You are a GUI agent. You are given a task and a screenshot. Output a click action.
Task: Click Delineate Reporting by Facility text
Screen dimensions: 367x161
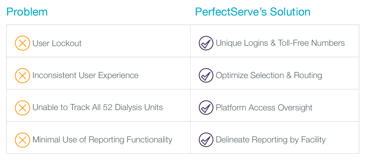pos(271,140)
